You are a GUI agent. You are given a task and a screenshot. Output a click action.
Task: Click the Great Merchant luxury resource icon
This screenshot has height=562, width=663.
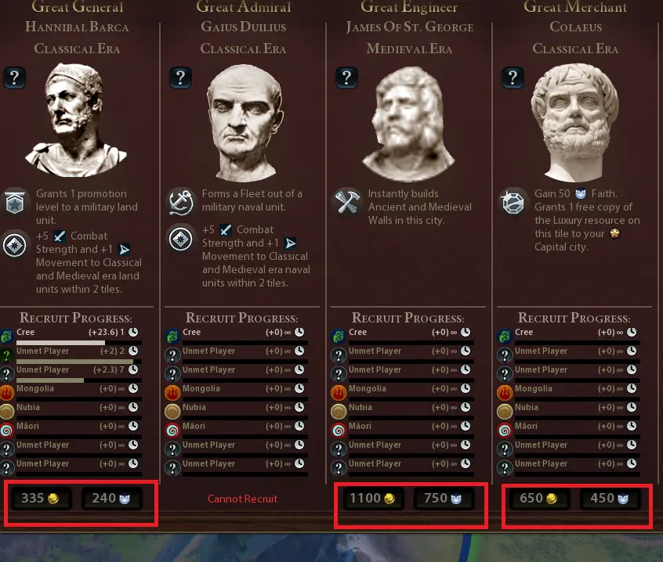[513, 202]
